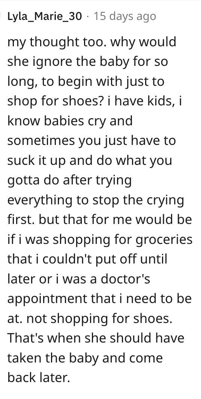Click the "15 days ago" timestamp
The width and height of the screenshot is (201, 399).
point(125,16)
